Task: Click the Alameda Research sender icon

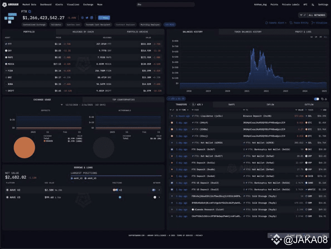Action: pos(193,210)
